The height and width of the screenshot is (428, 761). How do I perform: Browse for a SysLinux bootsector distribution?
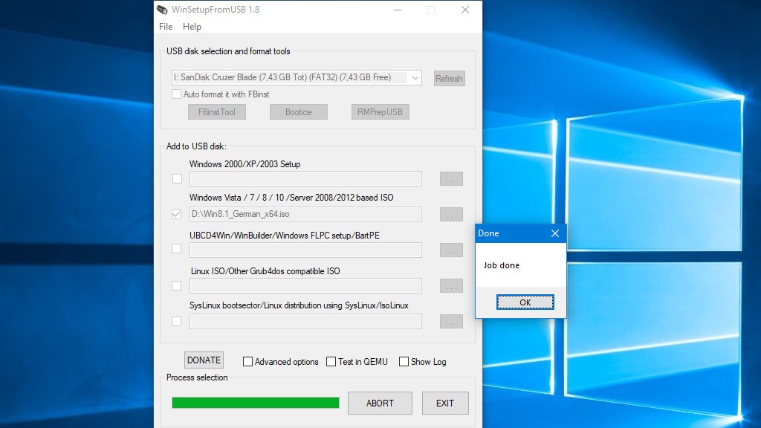[x=451, y=321]
